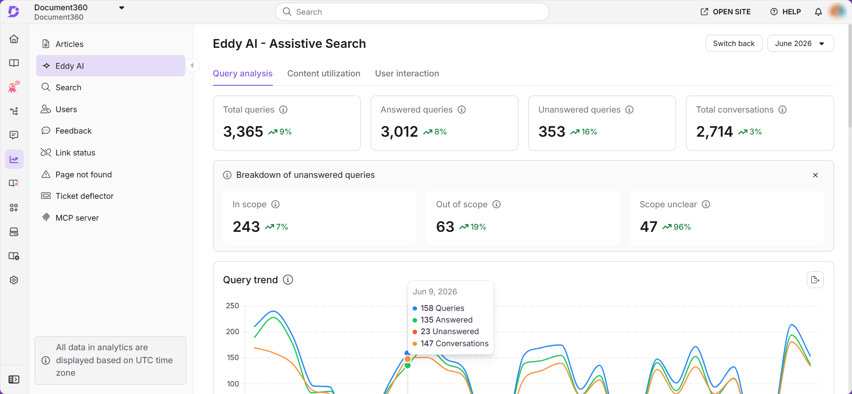Click the 243 In scope value
This screenshot has width=852, height=394.
246,227
